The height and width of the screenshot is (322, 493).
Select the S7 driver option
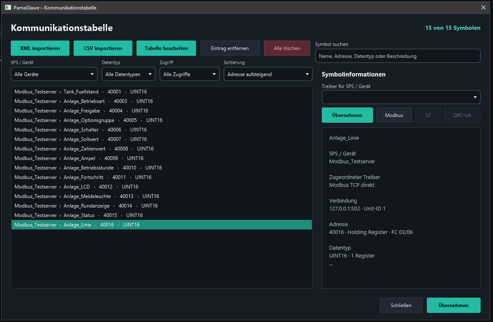point(428,115)
